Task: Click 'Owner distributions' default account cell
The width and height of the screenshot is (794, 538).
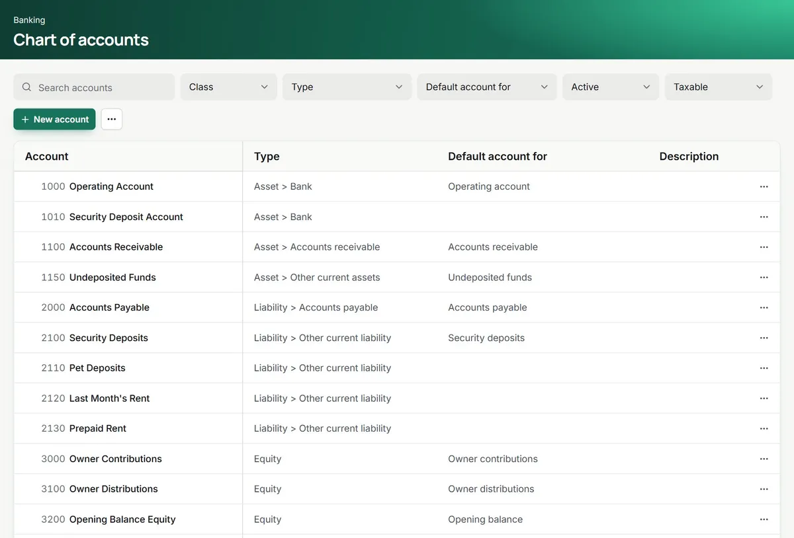Action: pos(491,489)
